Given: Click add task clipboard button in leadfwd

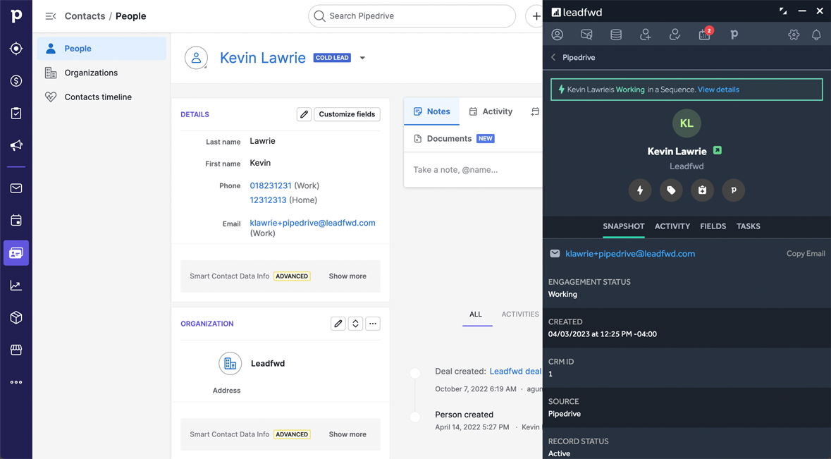Looking at the screenshot, I should (702, 190).
